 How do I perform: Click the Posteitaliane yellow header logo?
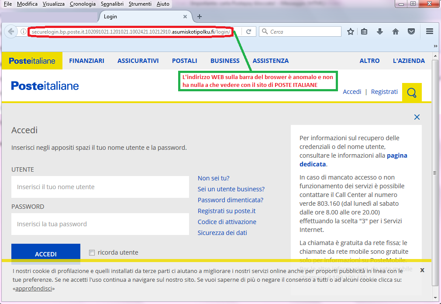32,61
